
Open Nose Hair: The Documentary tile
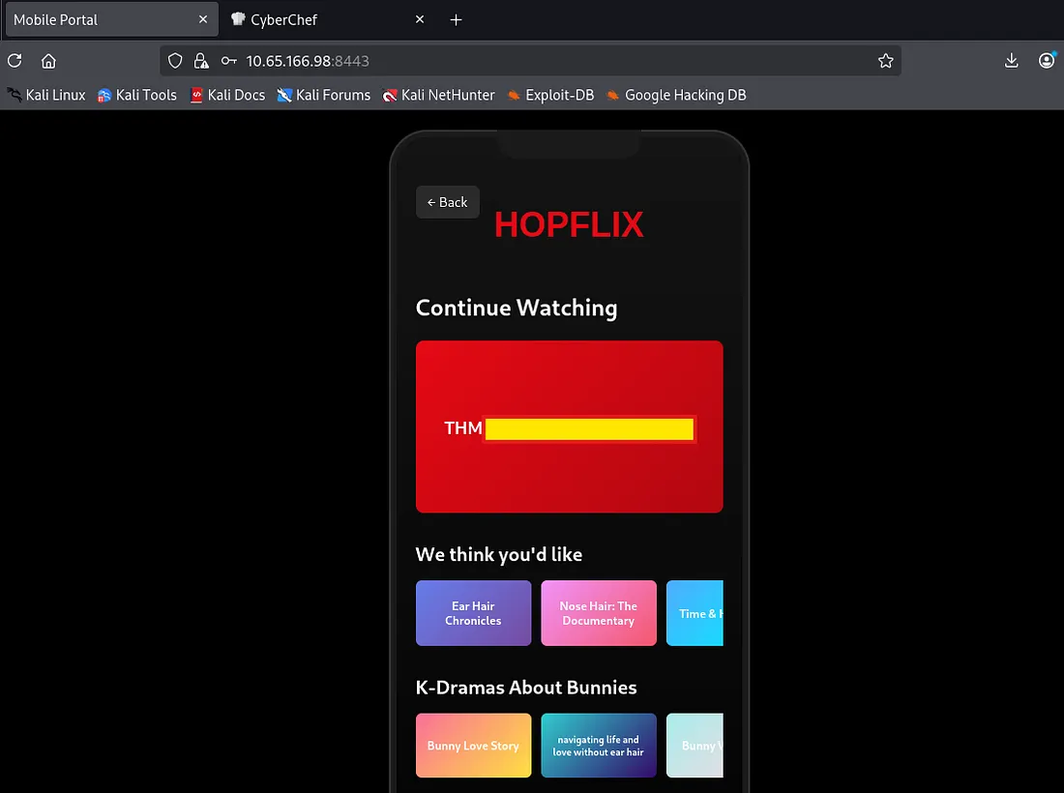598,613
